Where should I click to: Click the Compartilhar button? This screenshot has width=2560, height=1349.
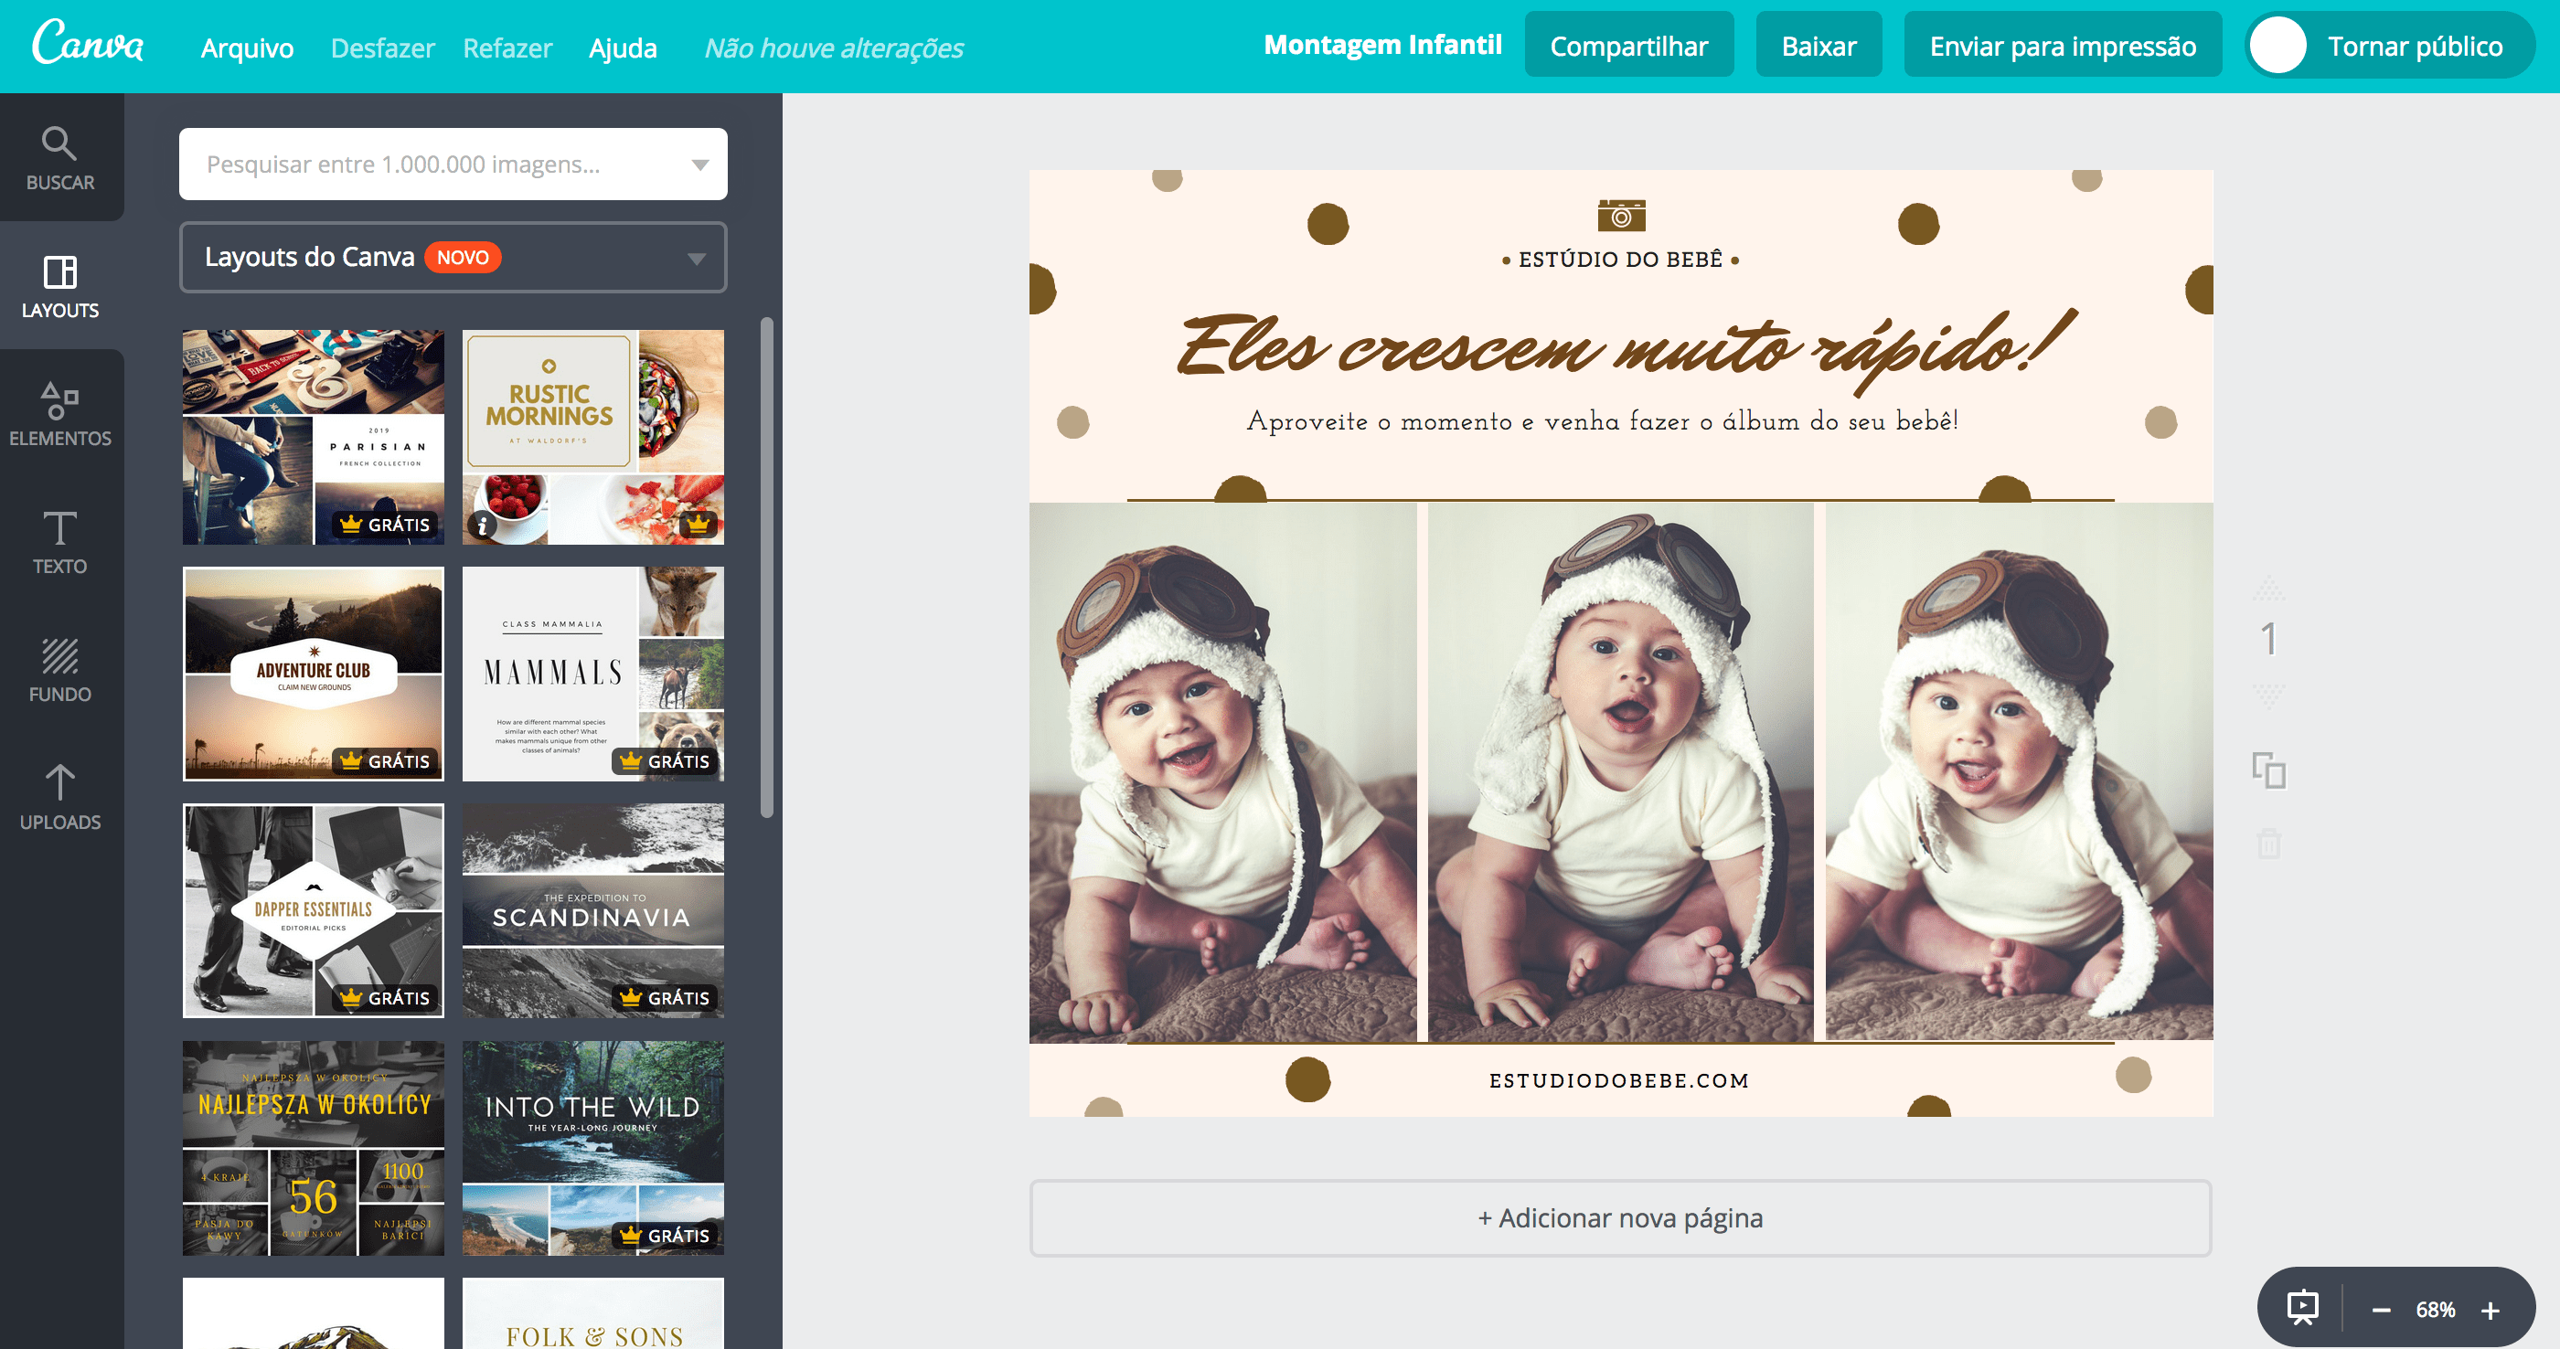coord(1629,46)
